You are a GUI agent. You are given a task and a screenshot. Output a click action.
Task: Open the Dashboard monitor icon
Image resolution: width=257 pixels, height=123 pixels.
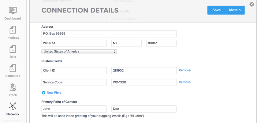click(x=13, y=11)
